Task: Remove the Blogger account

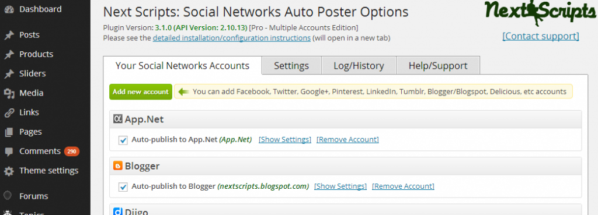Action: [x=403, y=186]
